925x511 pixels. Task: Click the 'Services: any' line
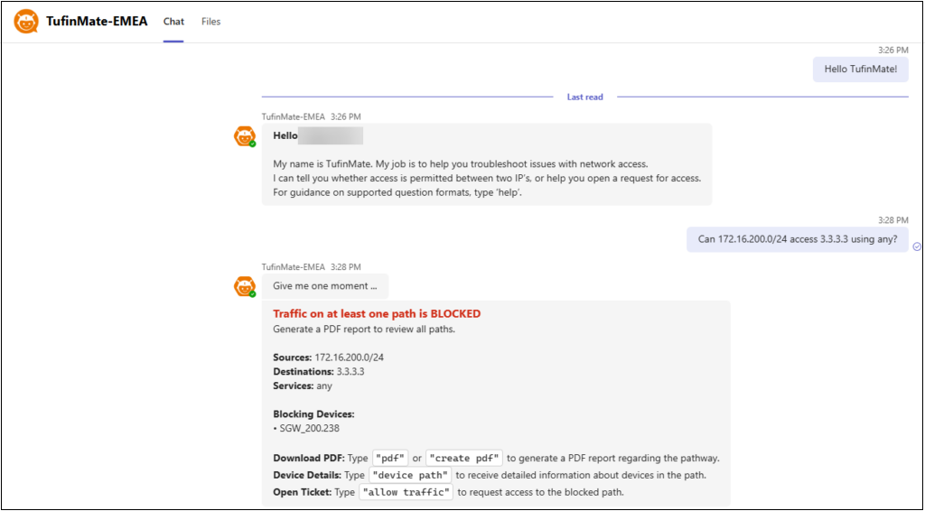click(x=303, y=386)
